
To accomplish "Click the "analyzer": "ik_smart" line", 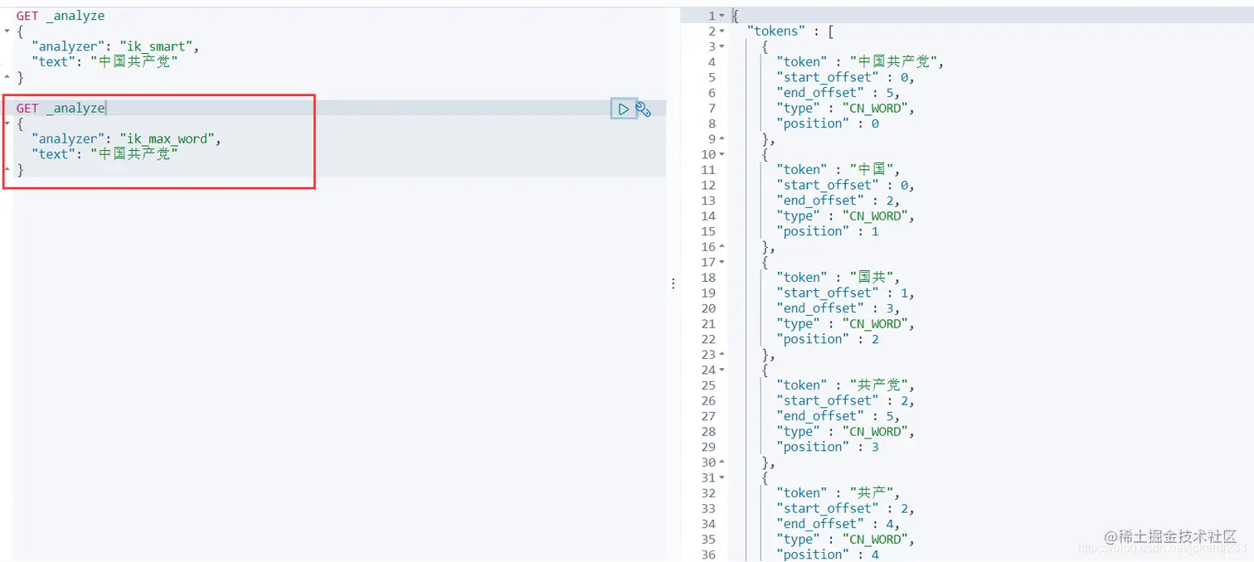I will pos(115,47).
